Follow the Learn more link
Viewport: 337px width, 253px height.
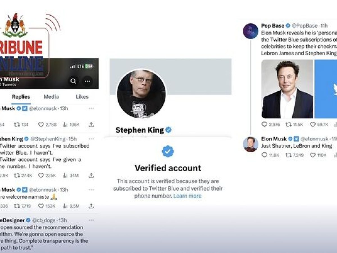click(187, 196)
